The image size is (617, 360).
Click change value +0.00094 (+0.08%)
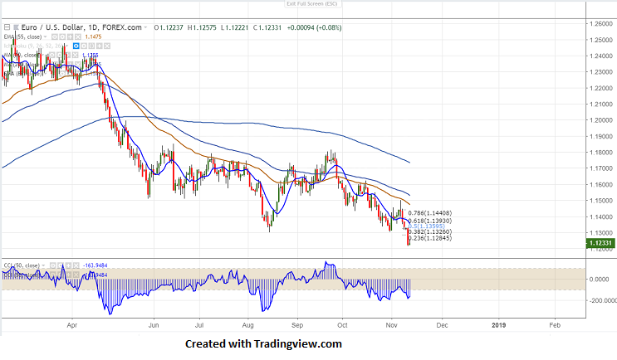pyautogui.click(x=315, y=27)
